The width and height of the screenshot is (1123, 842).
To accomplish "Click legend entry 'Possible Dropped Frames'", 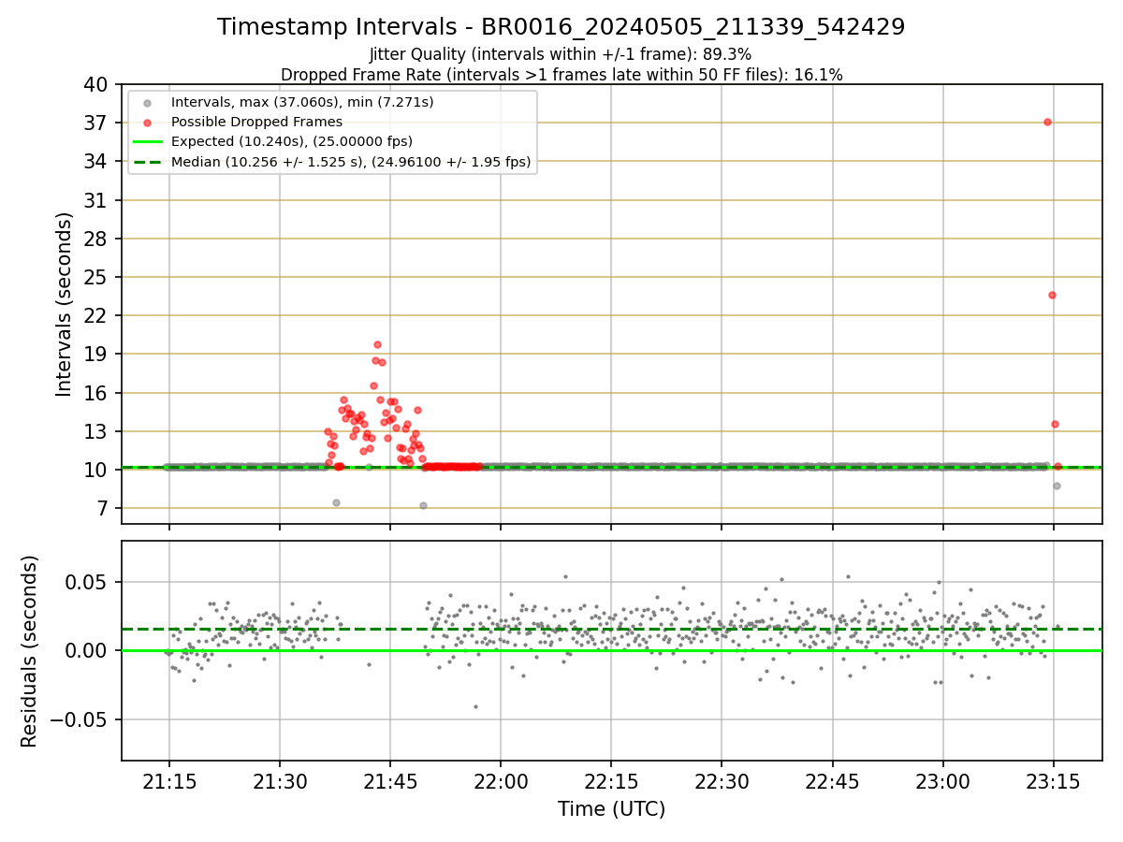I will [256, 122].
